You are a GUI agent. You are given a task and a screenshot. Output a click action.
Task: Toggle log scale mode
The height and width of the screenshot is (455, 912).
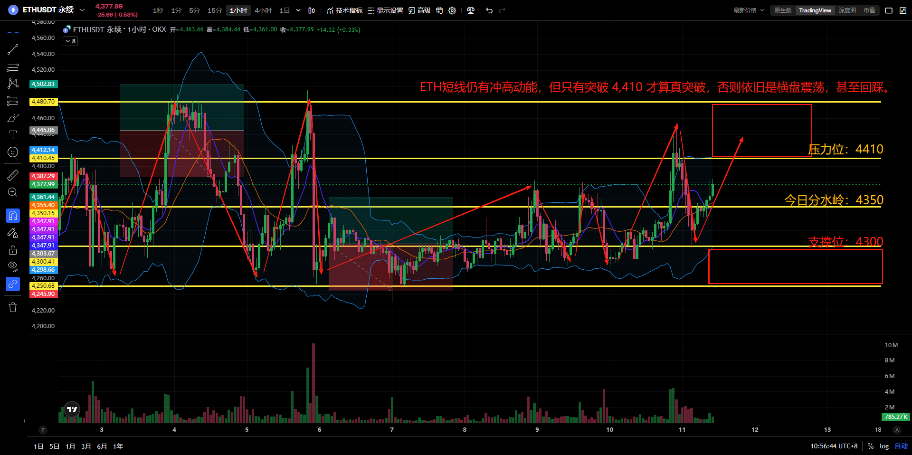pos(884,446)
